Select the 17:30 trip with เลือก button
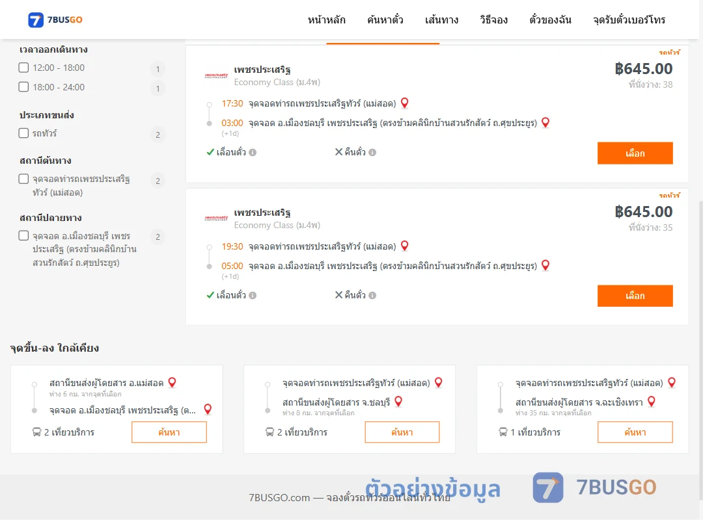The width and height of the screenshot is (703, 520). click(635, 153)
